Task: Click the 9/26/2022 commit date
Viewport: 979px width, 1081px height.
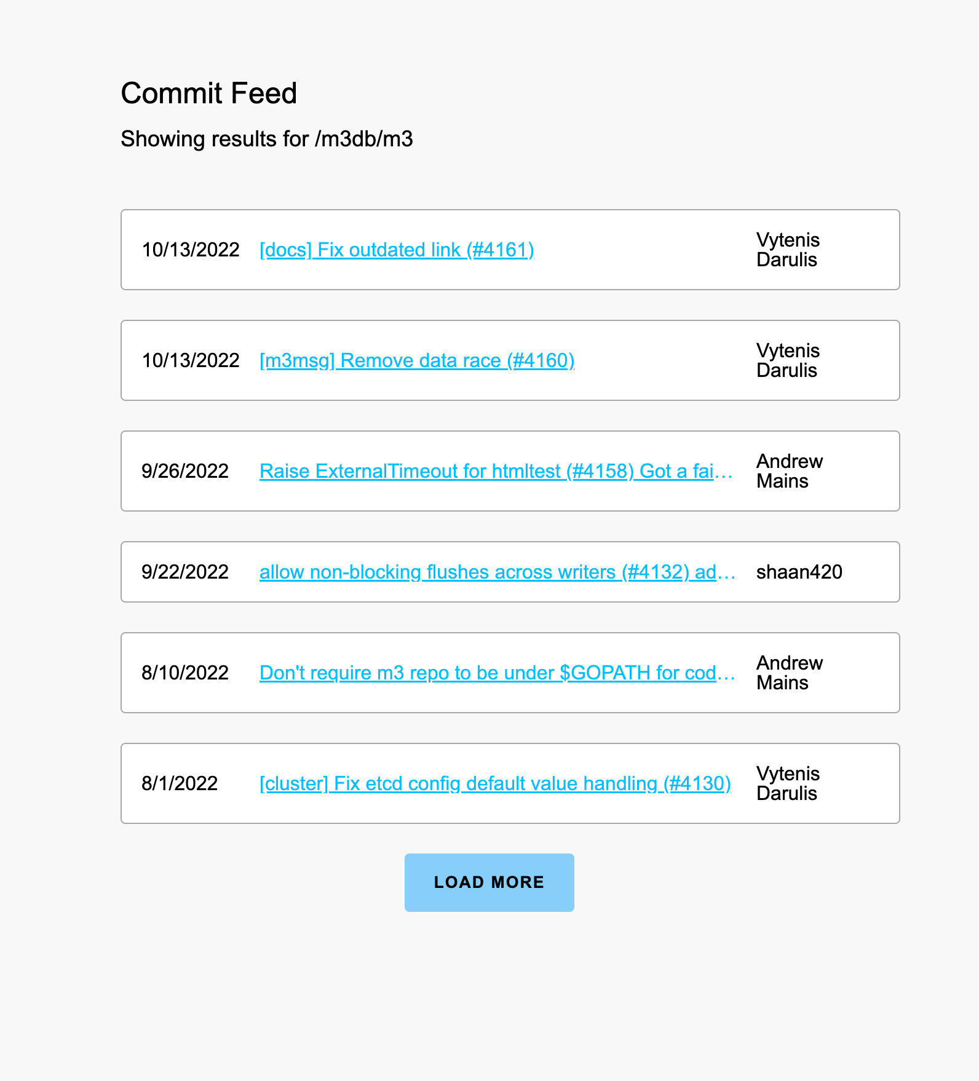Action: coord(185,471)
